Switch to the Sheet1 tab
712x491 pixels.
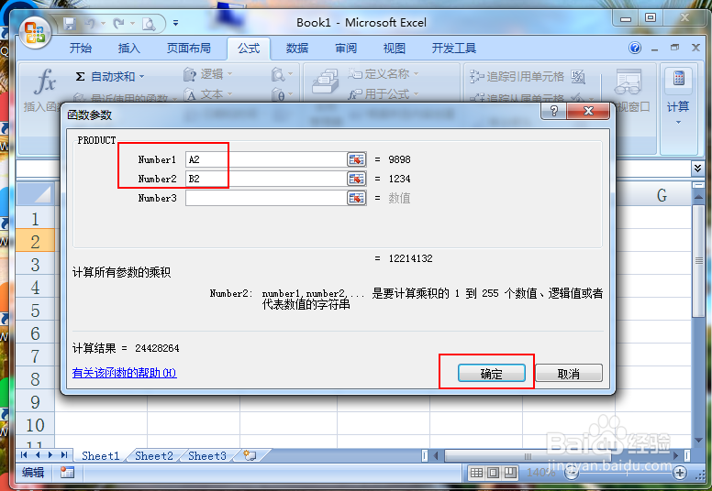(100, 455)
